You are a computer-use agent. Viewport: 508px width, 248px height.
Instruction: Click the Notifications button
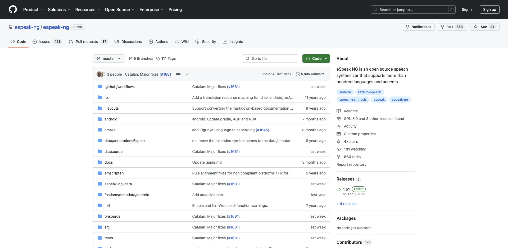point(418,27)
